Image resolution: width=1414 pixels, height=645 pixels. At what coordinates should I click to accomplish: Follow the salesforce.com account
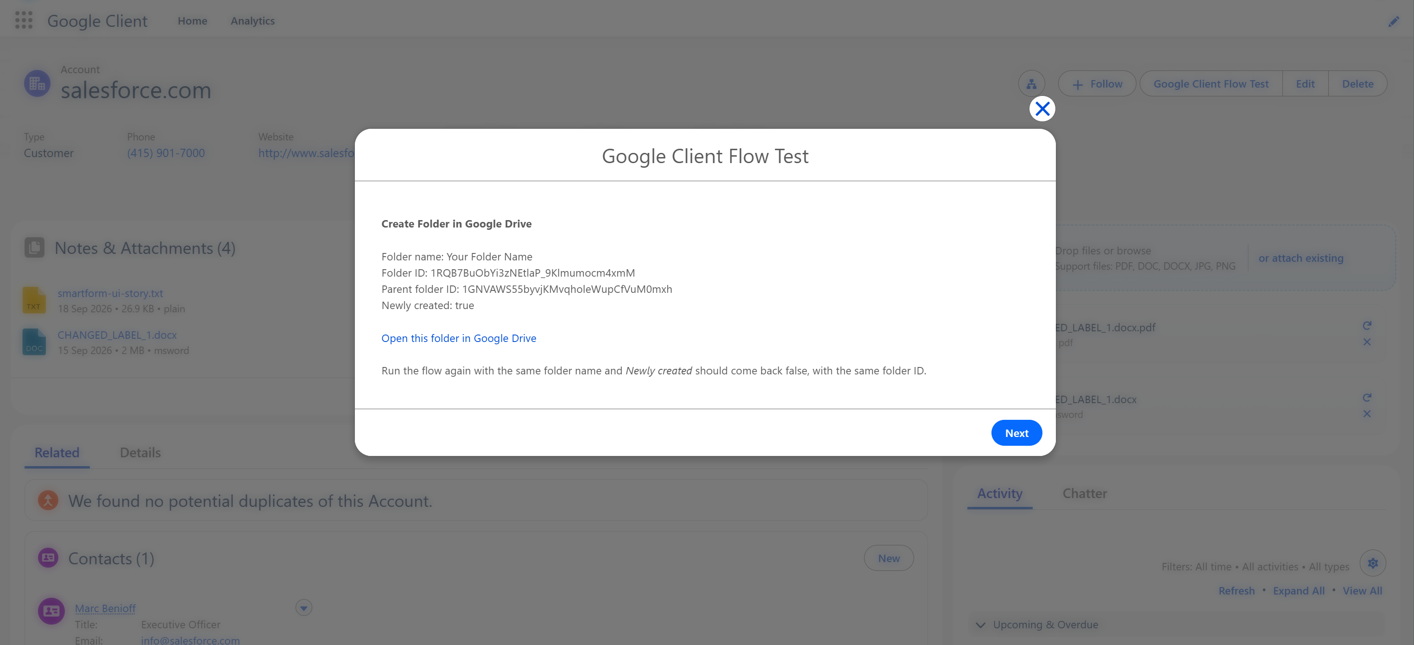tap(1097, 84)
